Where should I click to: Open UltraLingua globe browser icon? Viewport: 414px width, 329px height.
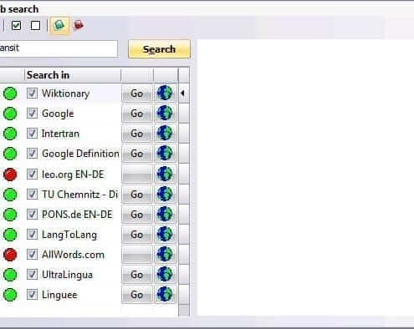[x=165, y=274]
